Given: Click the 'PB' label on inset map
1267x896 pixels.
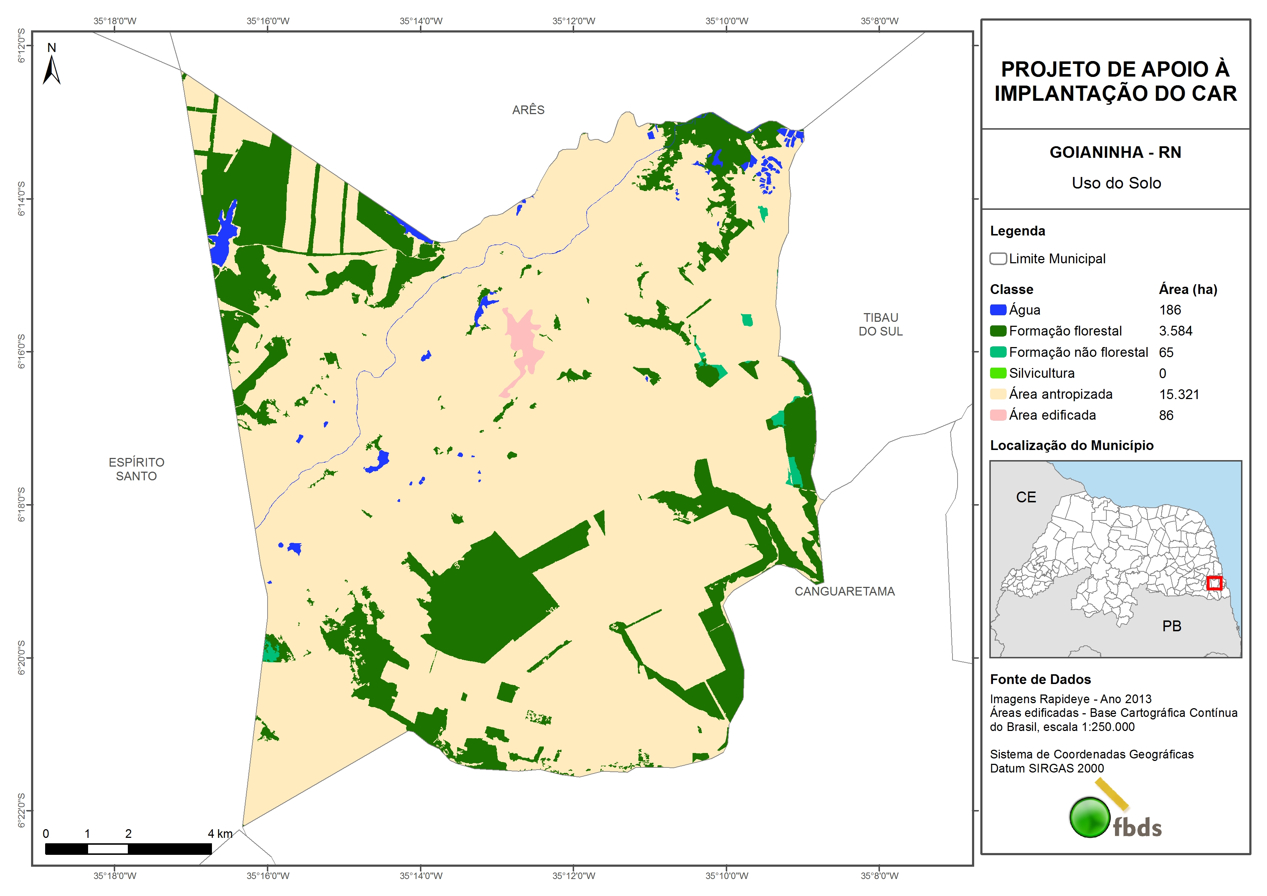Looking at the screenshot, I should click(1172, 626).
